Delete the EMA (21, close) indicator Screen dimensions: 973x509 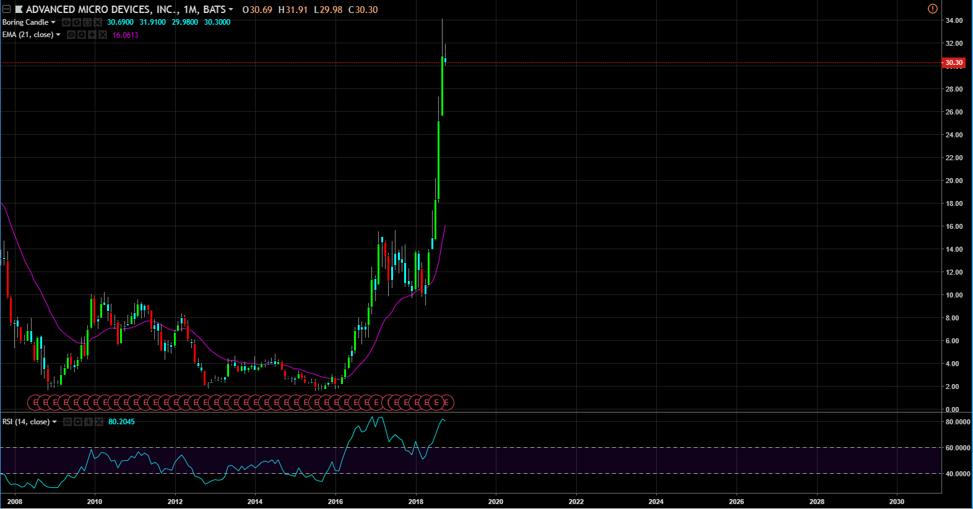pos(103,35)
